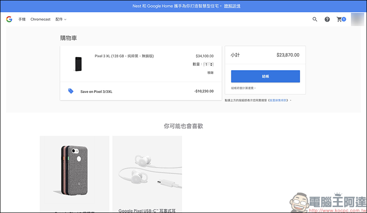367x213 pixels.
Task: Expand the 配件 dropdown menu
Action: (61, 19)
